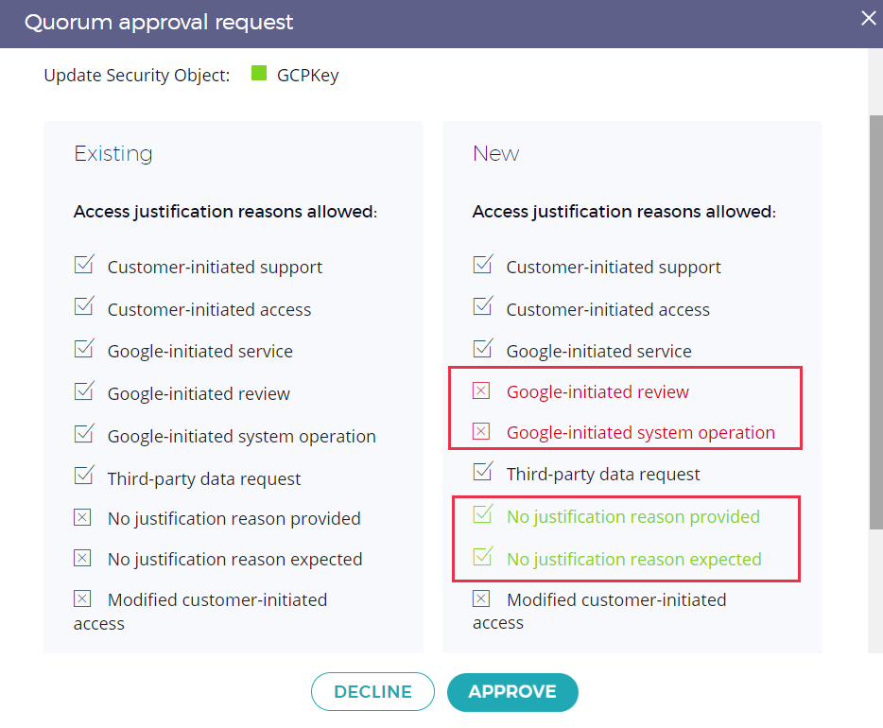Click the green GCPKey security object icon
Screen dimensions: 883x728
coord(259,74)
